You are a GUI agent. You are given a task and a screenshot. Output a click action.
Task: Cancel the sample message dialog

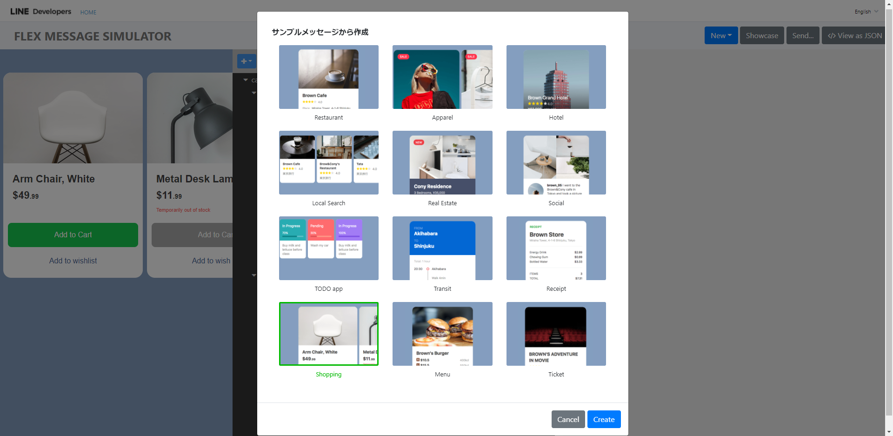click(568, 419)
